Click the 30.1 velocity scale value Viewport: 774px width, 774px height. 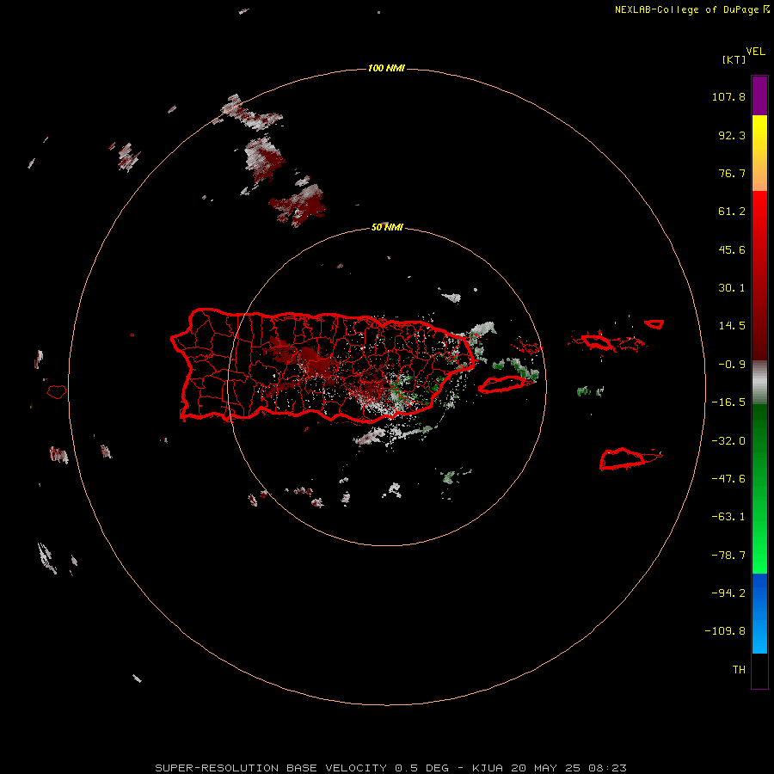point(732,288)
